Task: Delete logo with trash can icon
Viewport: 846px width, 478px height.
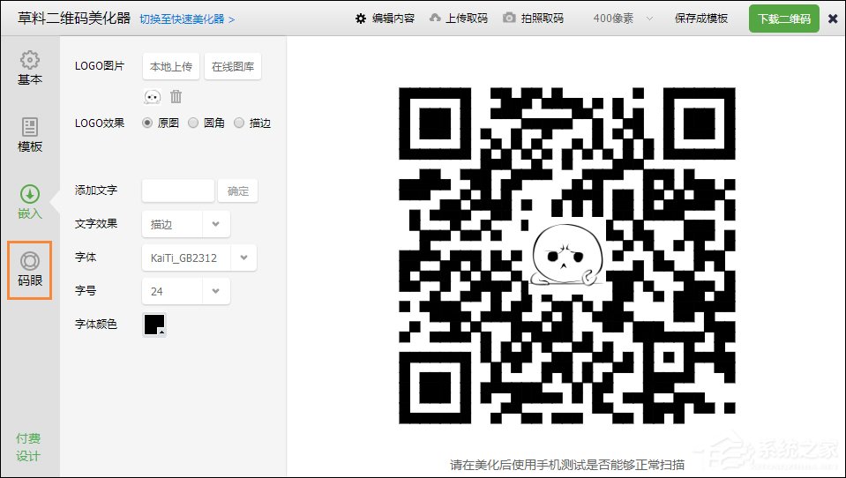Action: point(176,97)
